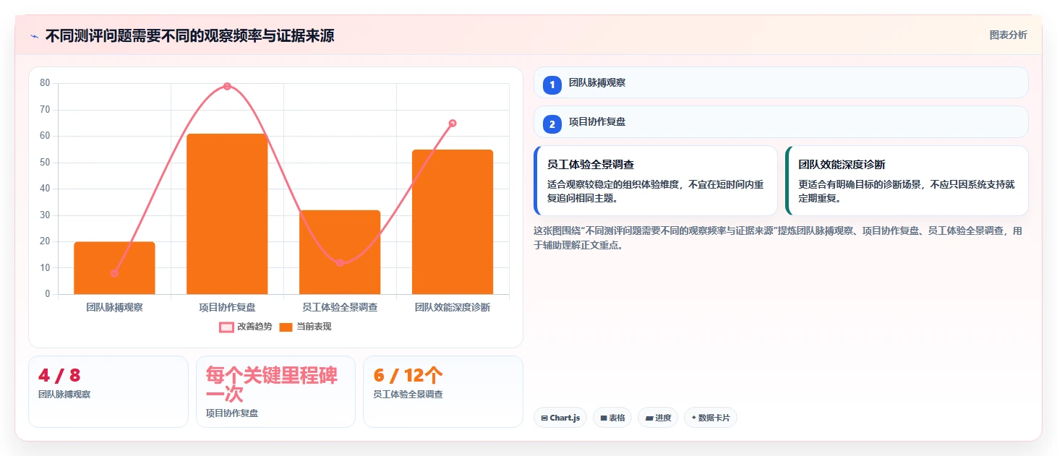Click the orange bar for 团队脉搏观察
Screen dimensions: 1057x456
click(114, 268)
